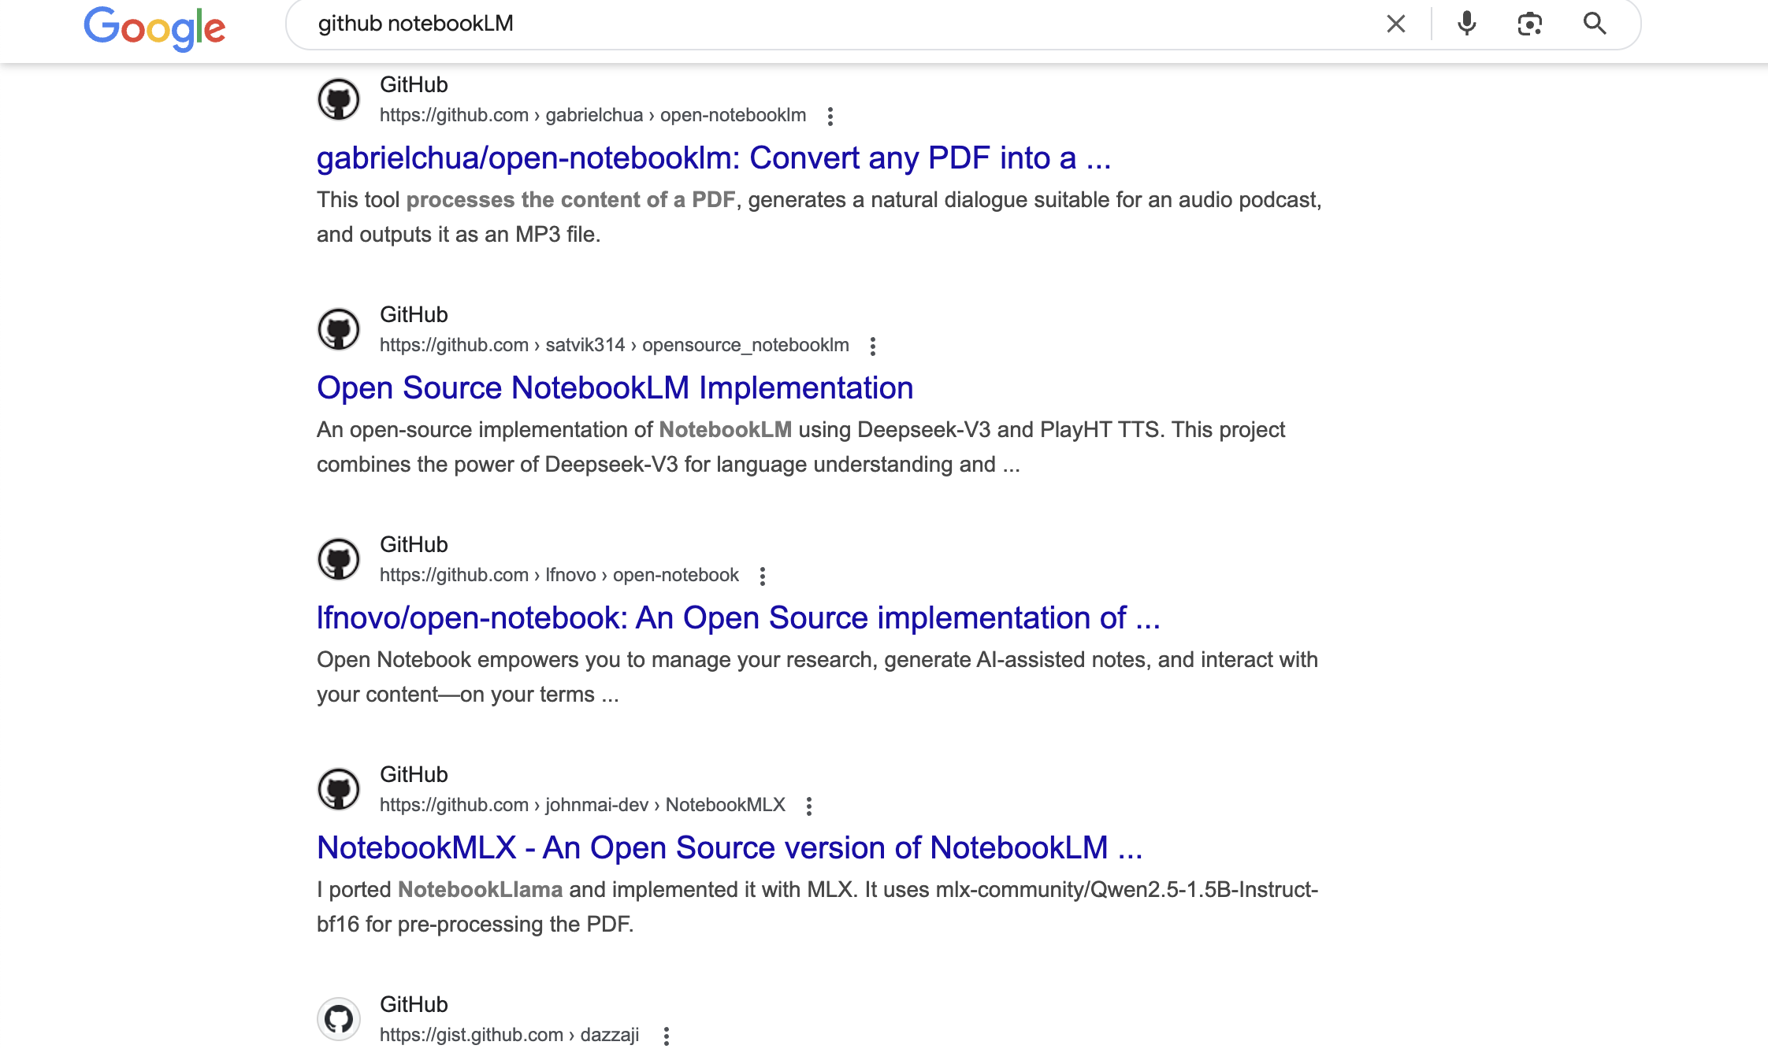This screenshot has width=1768, height=1049.
Task: Clear the search box text
Action: (1395, 24)
